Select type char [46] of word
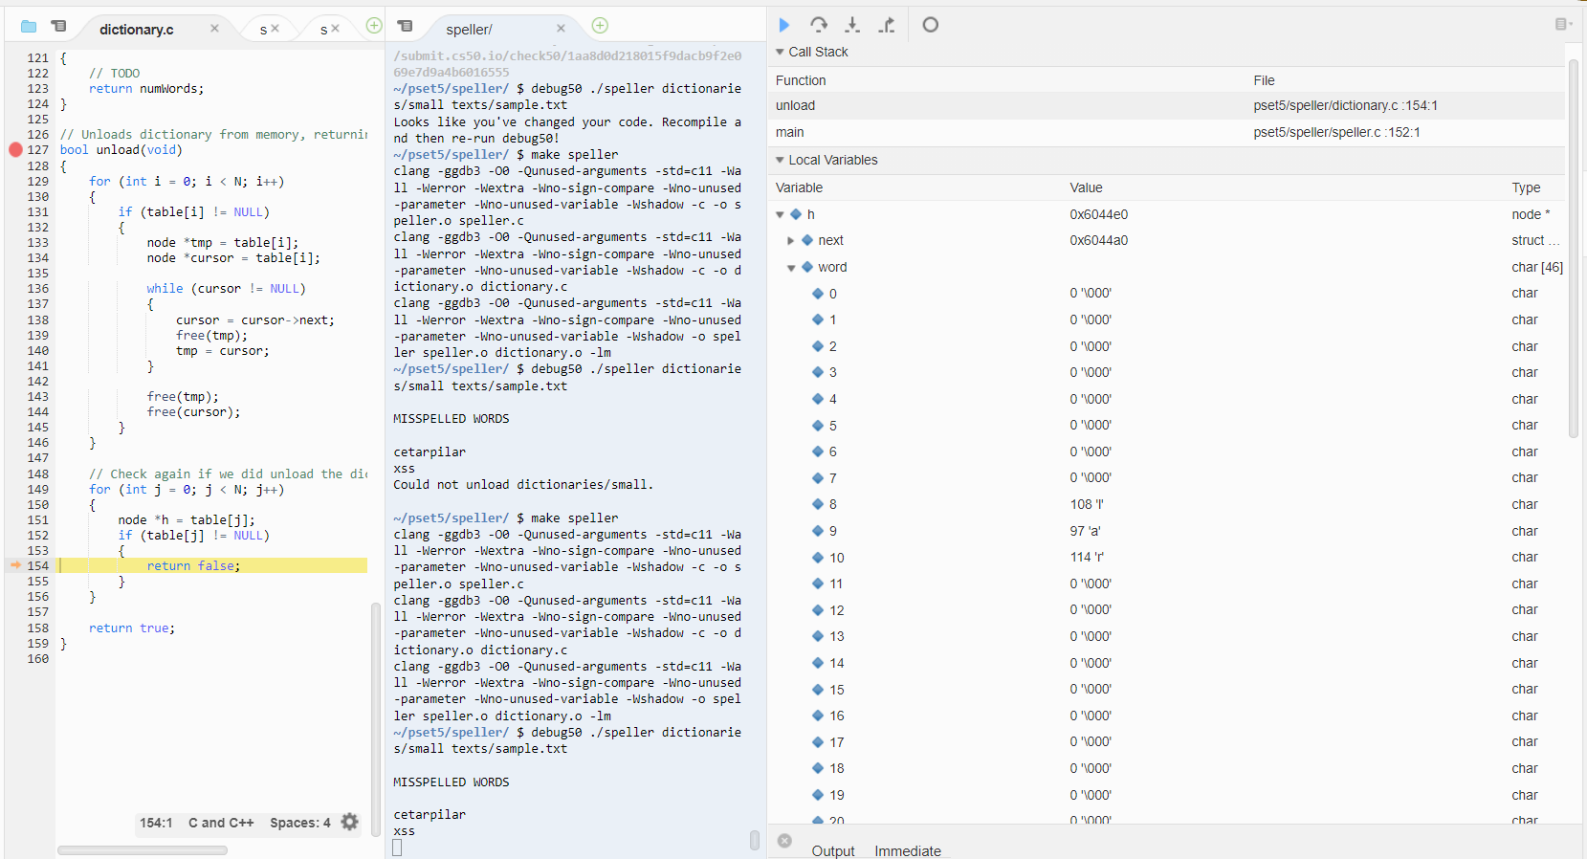 [x=1537, y=268]
